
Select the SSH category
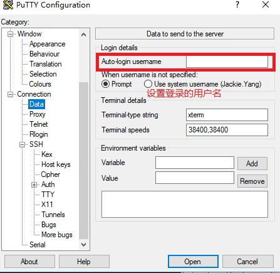pos(36,144)
